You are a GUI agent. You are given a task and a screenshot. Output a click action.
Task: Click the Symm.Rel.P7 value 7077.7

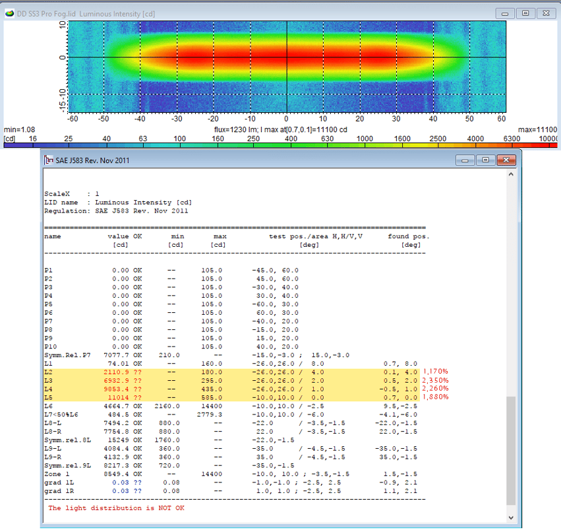click(x=116, y=355)
